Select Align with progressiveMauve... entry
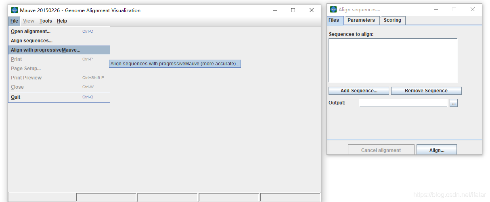The width and height of the screenshot is (490, 202). pos(59,50)
